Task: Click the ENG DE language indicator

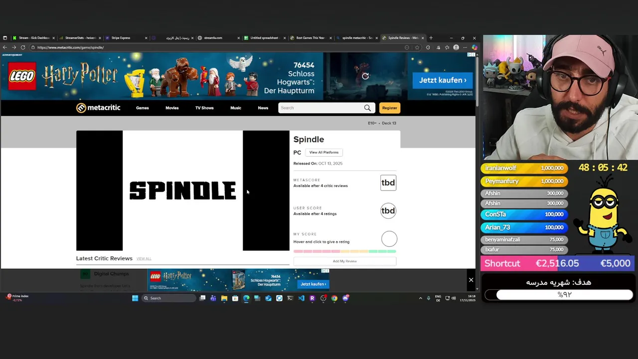Action: (438, 298)
